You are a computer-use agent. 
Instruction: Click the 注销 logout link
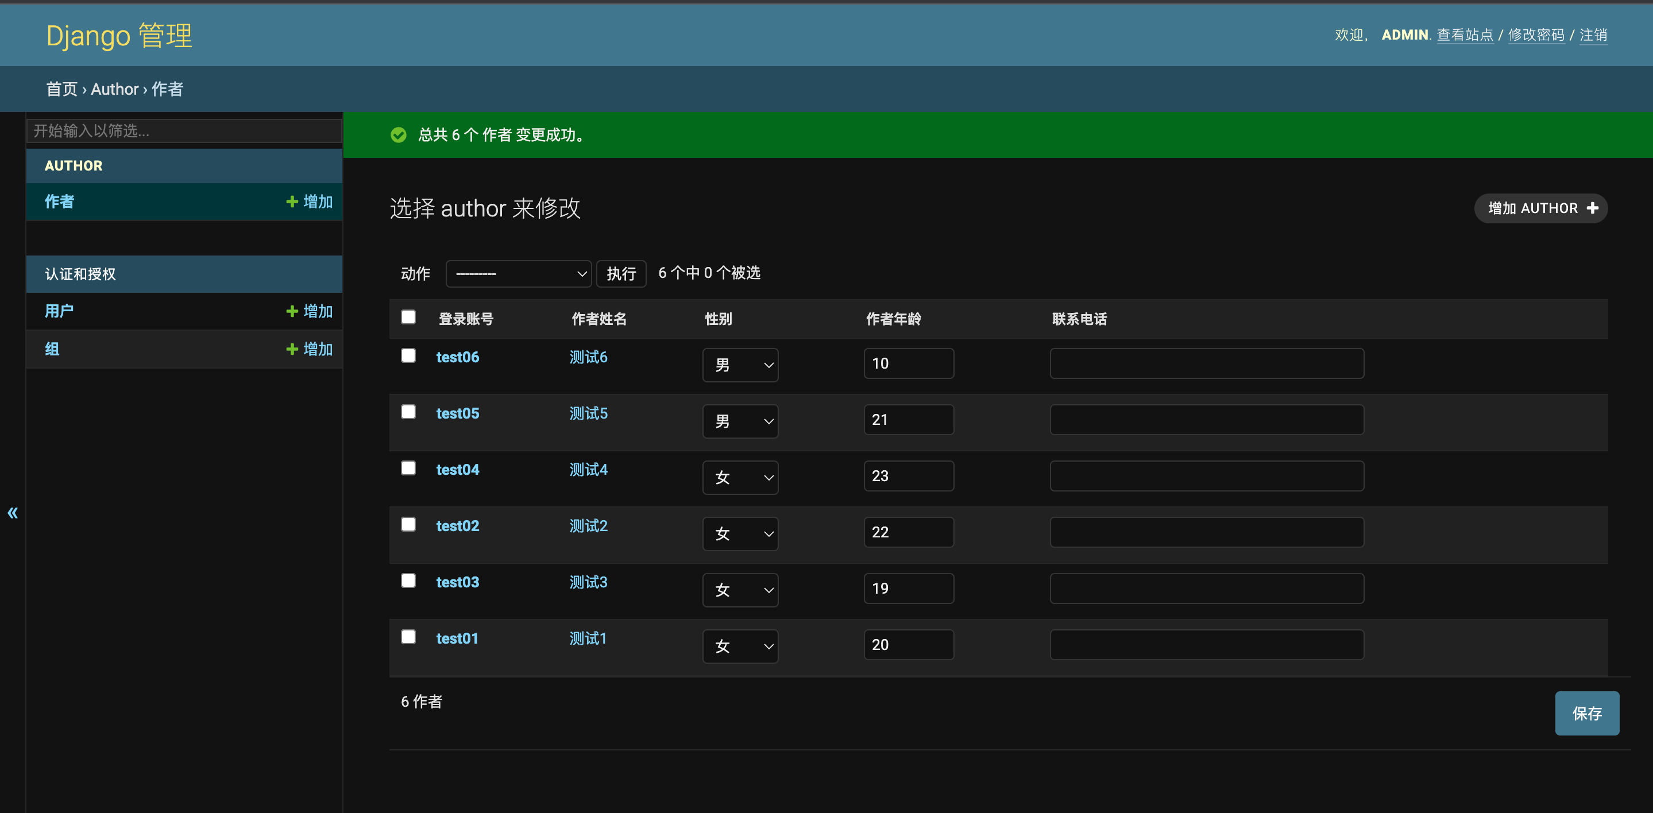1593,35
